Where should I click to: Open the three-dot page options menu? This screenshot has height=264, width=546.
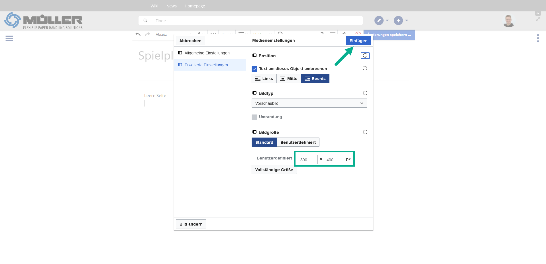click(x=538, y=38)
